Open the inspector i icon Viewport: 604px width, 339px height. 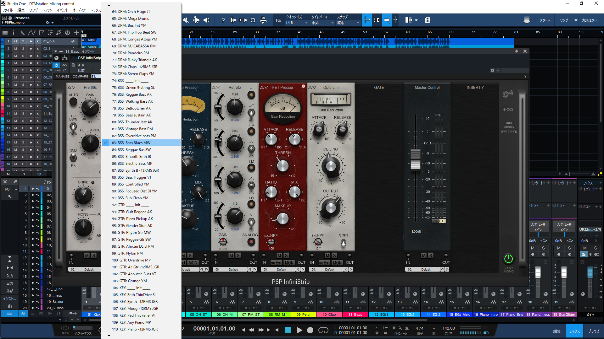tap(14, 33)
